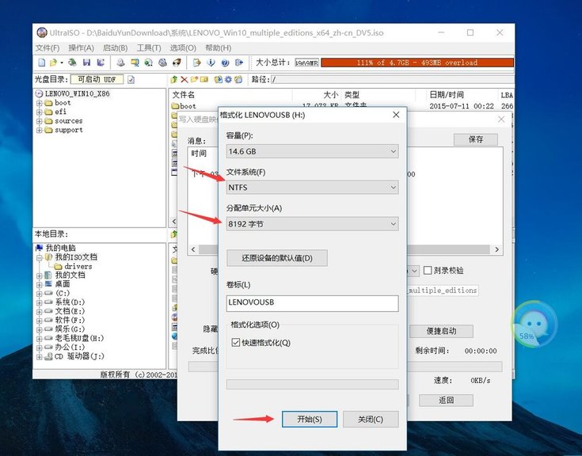This screenshot has height=456, width=582.
Task: Expand the support folder in disc tree
Action: coord(39,131)
